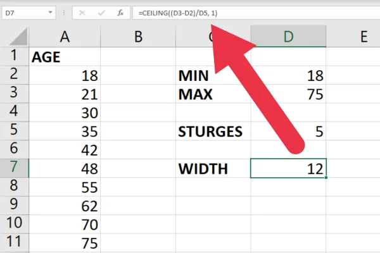Click the Select All corner triangle
Image resolution: width=380 pixels, height=253 pixels.
18,37
